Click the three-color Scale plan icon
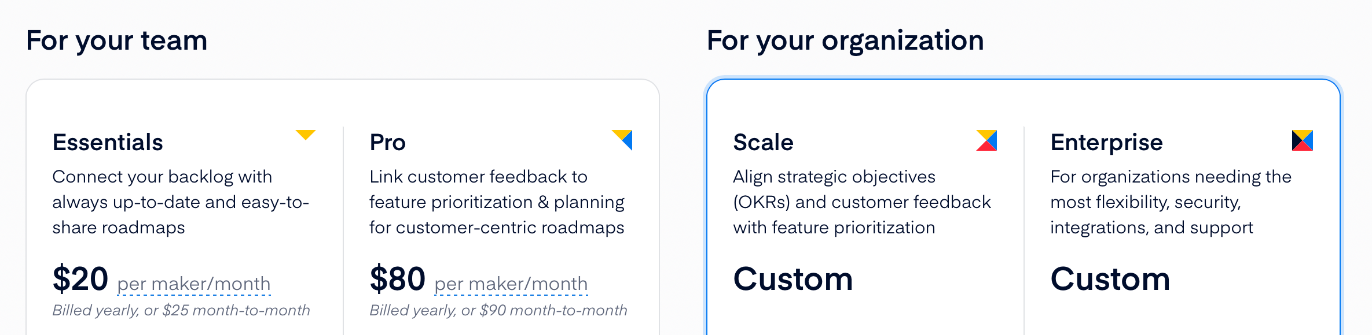This screenshot has height=335, width=1372. pyautogui.click(x=986, y=140)
